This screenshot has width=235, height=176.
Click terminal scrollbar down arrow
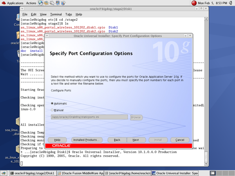click(x=206, y=164)
